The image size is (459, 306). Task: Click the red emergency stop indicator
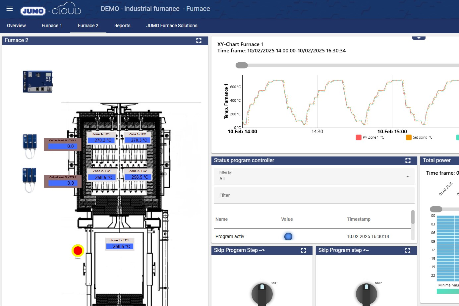[x=78, y=251]
